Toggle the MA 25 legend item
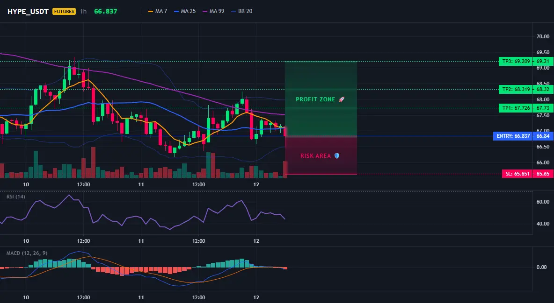Viewport: 554px width, 303px height. point(185,11)
